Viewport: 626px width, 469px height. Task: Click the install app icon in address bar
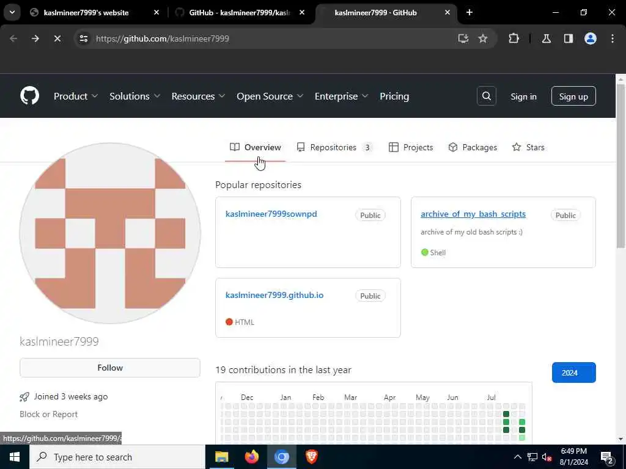pos(463,38)
